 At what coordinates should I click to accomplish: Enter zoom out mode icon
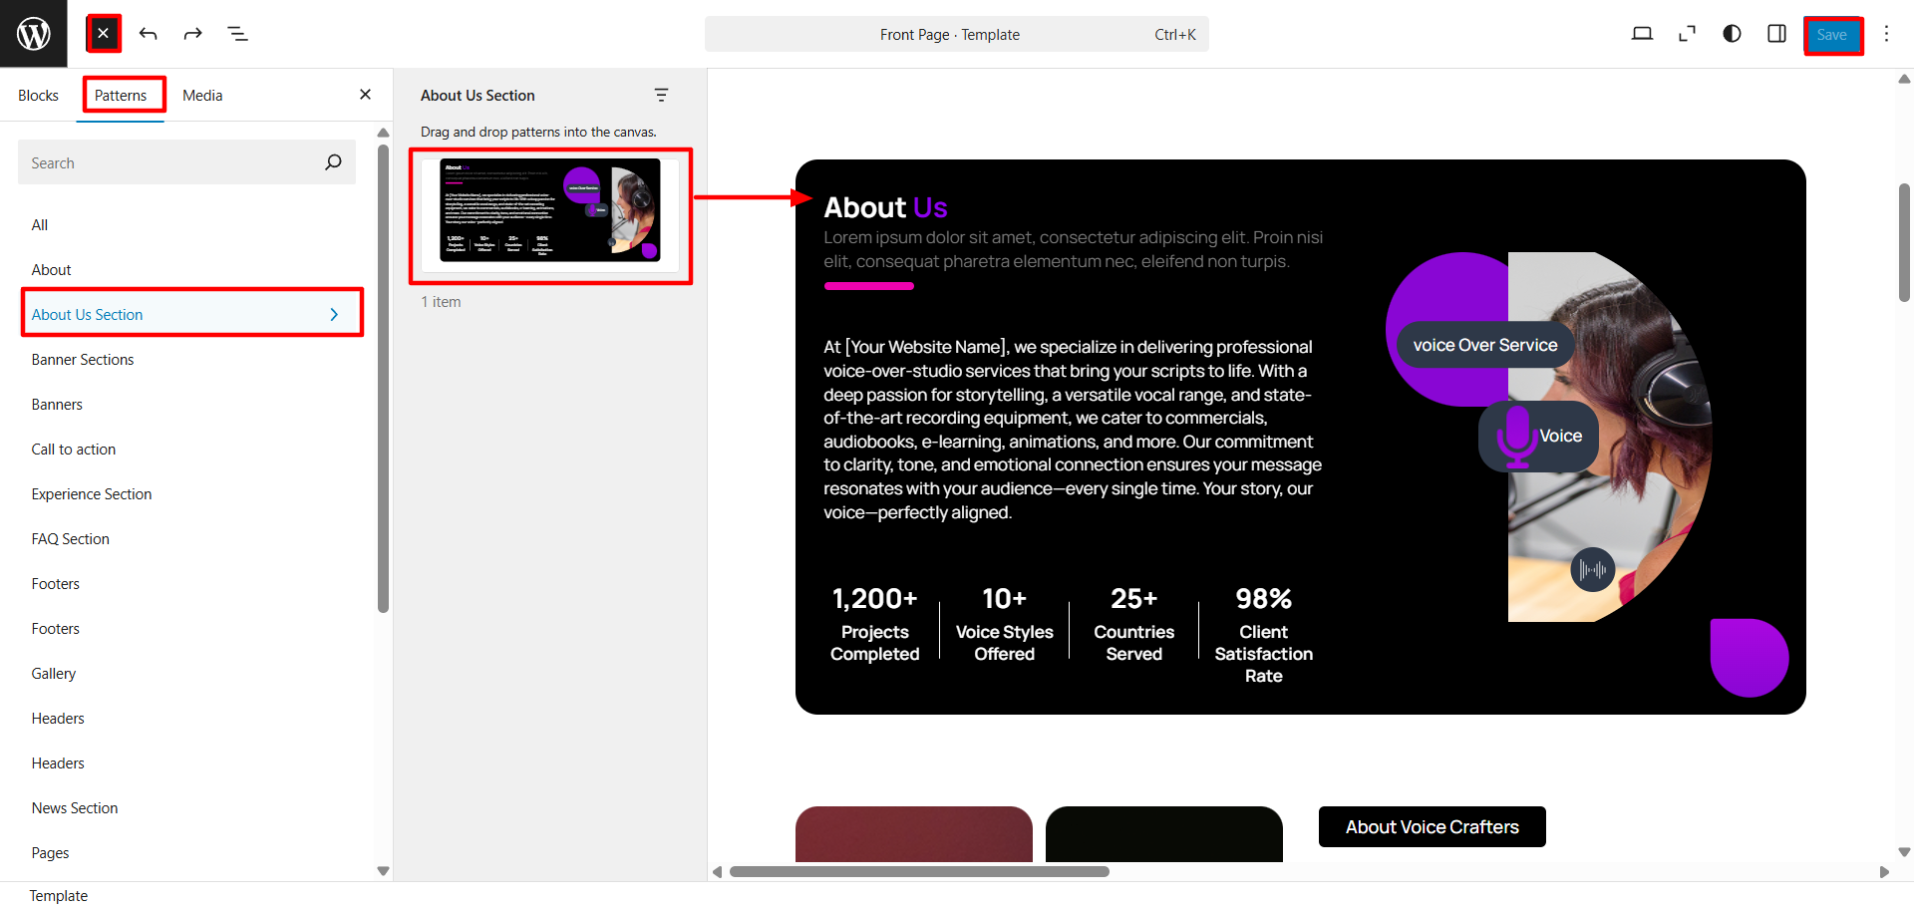[x=1687, y=34]
